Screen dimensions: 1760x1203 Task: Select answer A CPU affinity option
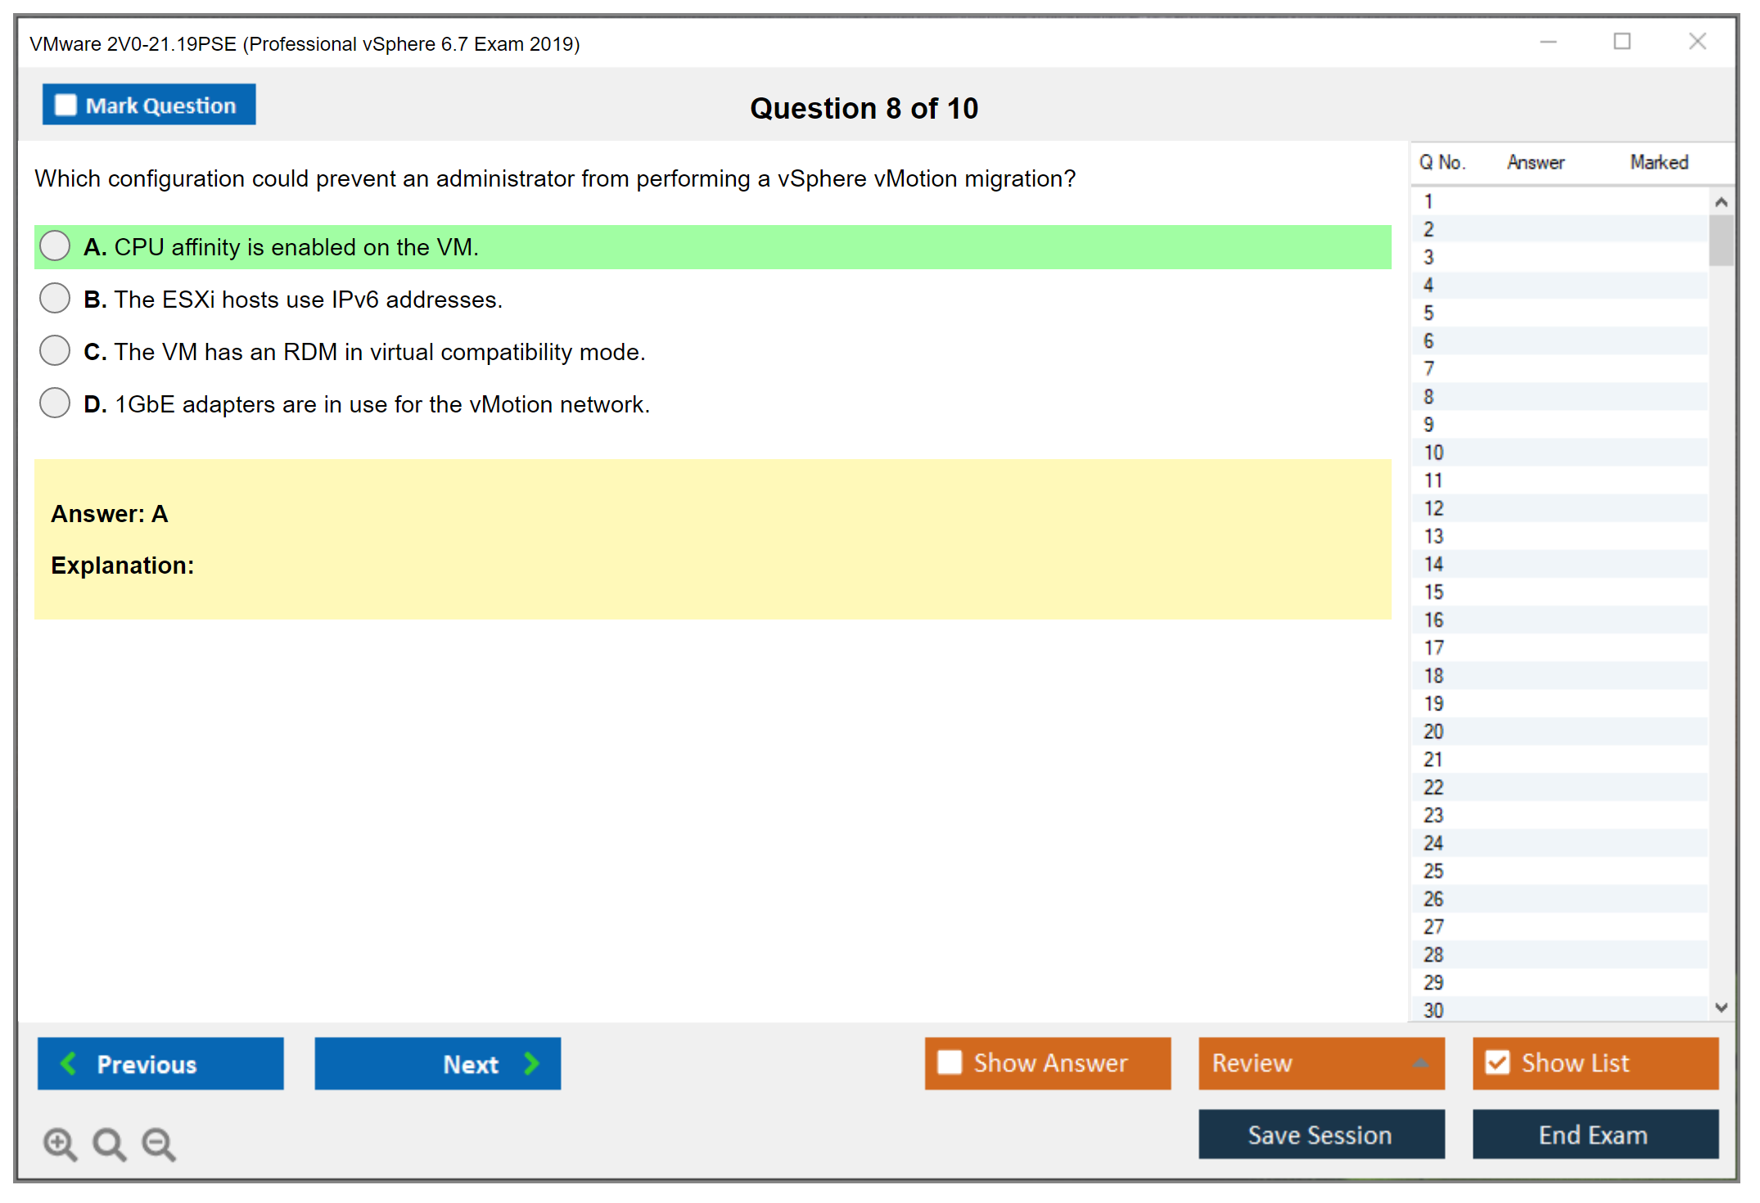[55, 246]
